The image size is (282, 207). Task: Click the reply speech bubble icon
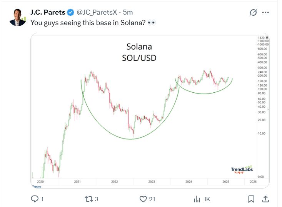point(34,199)
